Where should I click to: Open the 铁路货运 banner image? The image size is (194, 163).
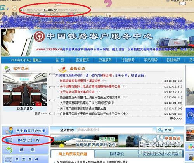pyautogui.click(x=151, y=141)
